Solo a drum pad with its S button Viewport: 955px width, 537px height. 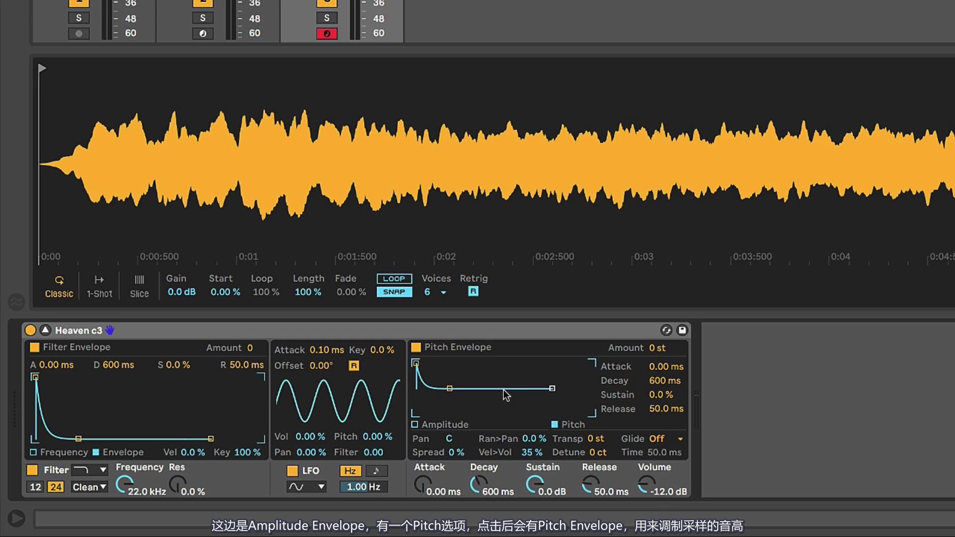click(x=79, y=17)
